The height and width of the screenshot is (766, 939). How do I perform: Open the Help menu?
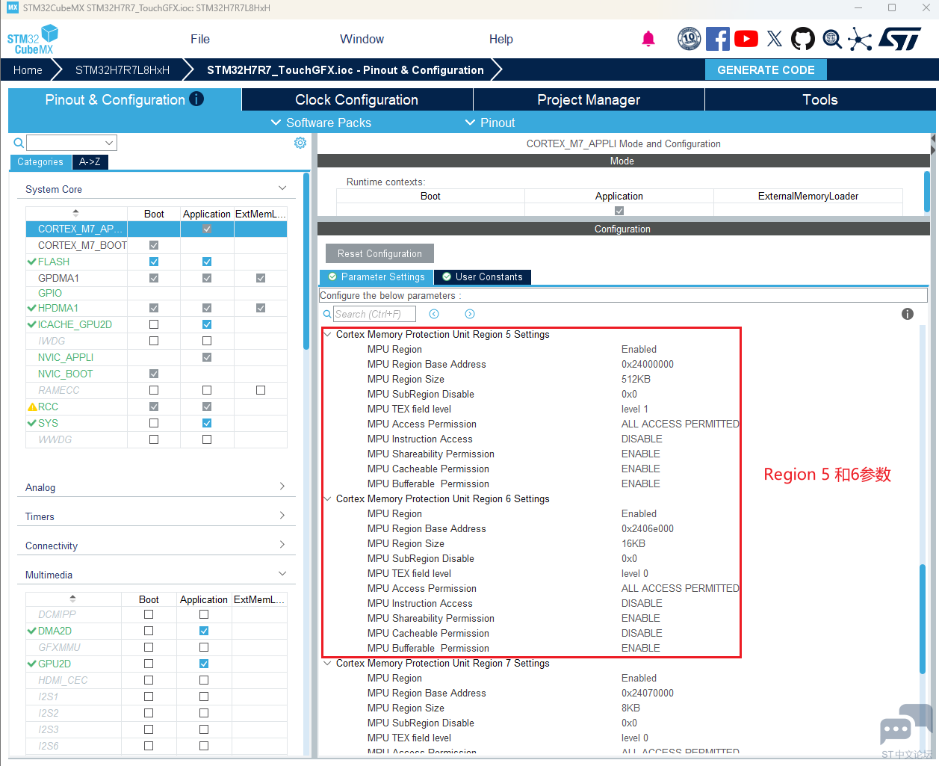pyautogui.click(x=501, y=39)
